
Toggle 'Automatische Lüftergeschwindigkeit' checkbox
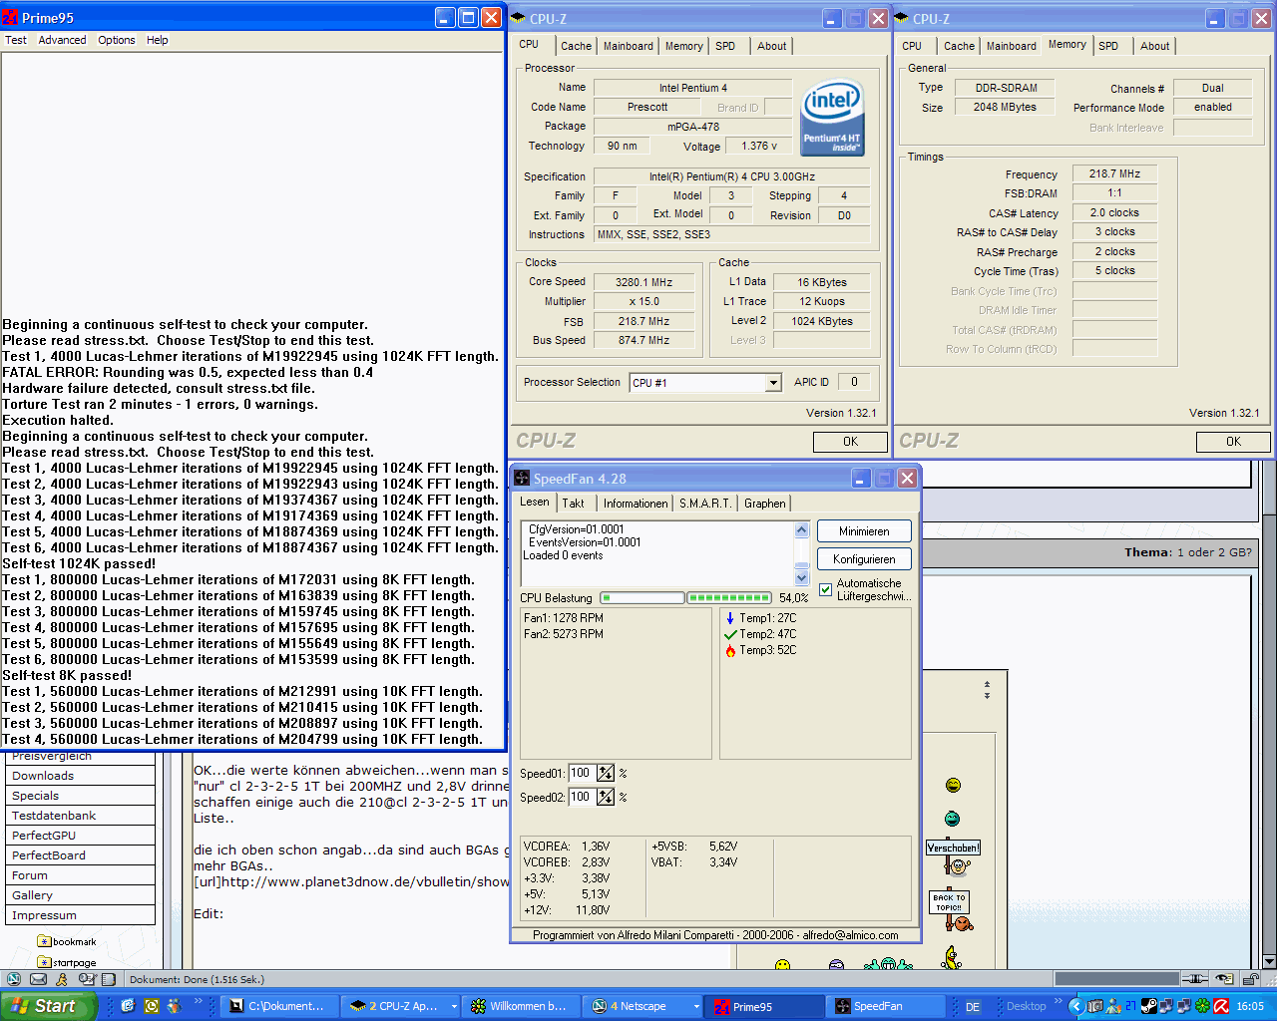825,589
